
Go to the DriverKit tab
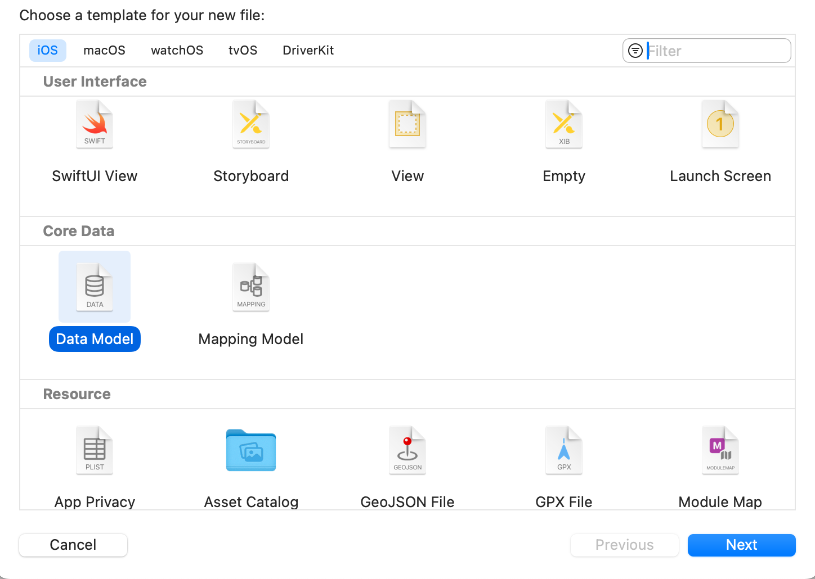coord(308,51)
